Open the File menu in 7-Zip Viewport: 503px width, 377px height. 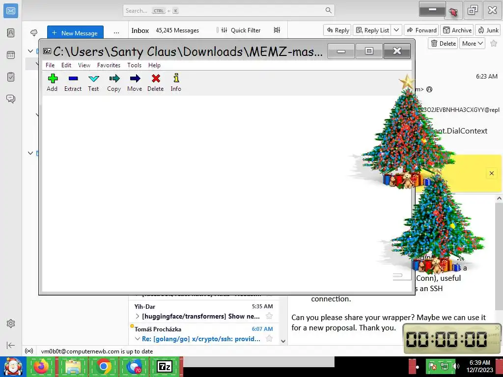[50, 65]
